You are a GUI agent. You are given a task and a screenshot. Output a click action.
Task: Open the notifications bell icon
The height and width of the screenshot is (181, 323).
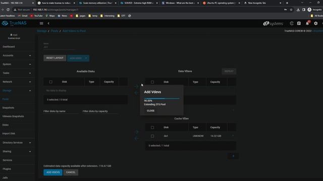(x=307, y=24)
